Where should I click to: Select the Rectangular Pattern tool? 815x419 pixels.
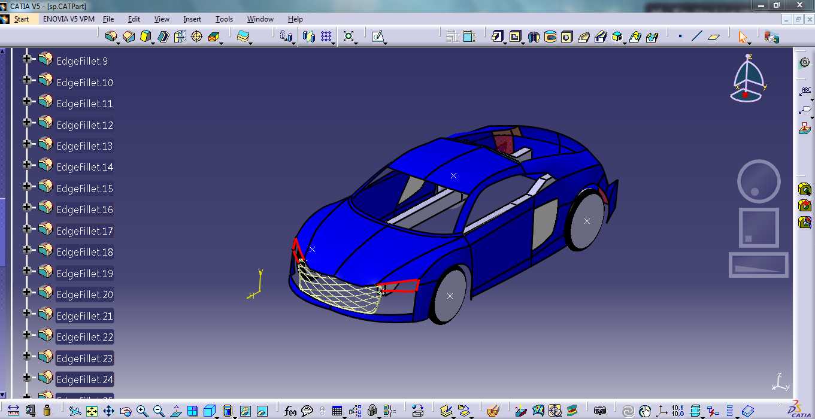pos(326,37)
